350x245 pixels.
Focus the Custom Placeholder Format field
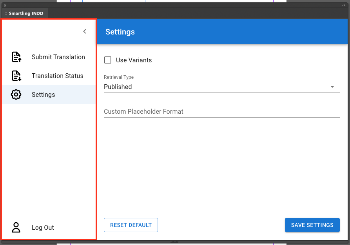(222, 111)
